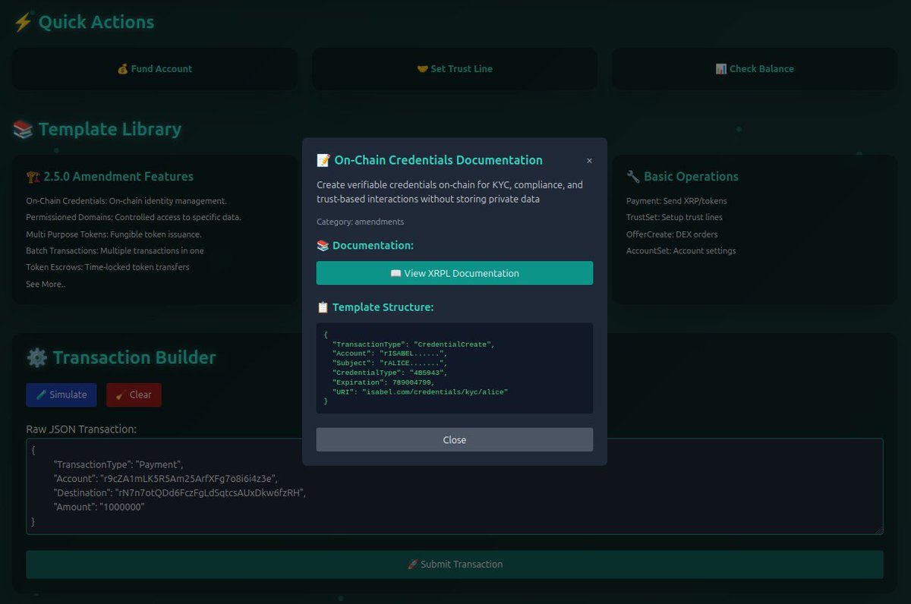Click the gear icon next to Transaction Builder

coord(36,357)
